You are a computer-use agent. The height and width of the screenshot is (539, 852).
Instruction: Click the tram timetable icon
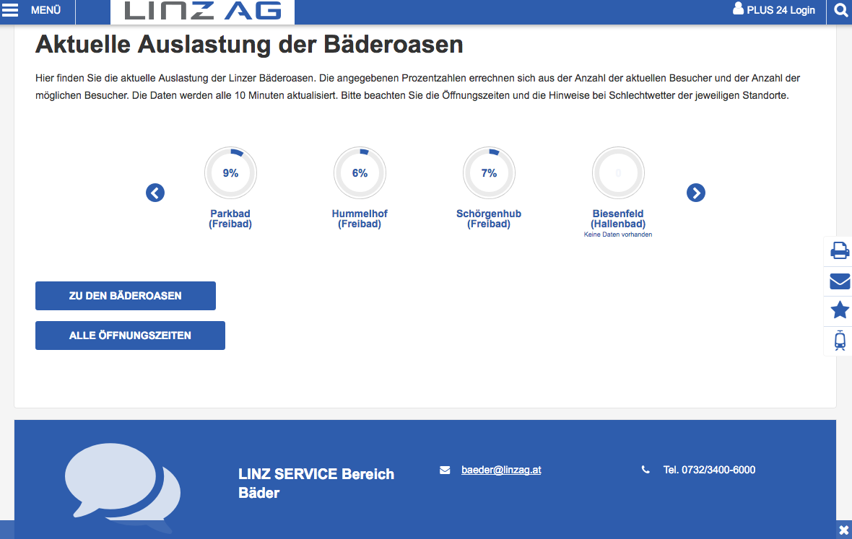tap(840, 340)
